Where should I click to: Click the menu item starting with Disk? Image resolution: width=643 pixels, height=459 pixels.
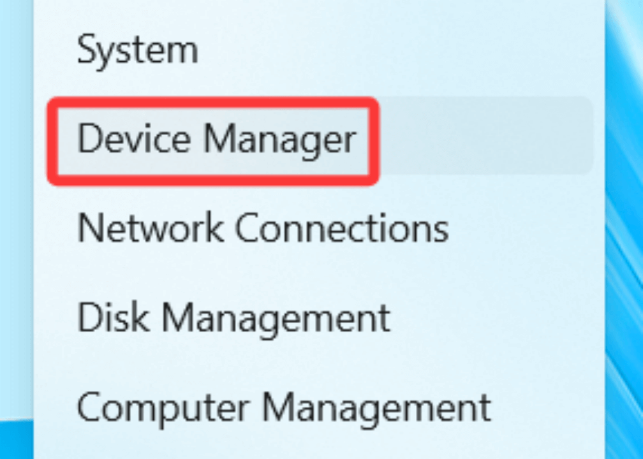233,317
